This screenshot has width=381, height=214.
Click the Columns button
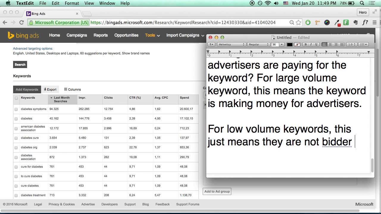coord(73,89)
